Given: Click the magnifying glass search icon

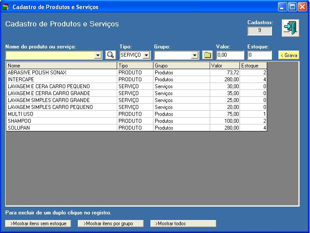Looking at the screenshot, I should 111,55.
